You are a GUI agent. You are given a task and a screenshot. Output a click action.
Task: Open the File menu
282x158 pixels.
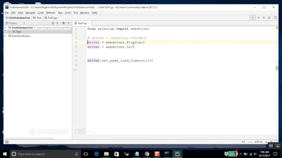pos(7,13)
